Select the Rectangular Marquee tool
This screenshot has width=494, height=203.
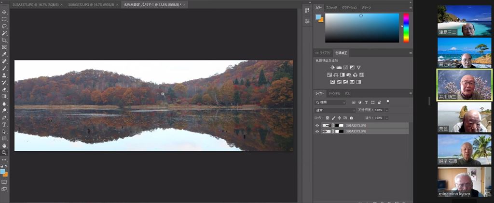click(x=4, y=19)
